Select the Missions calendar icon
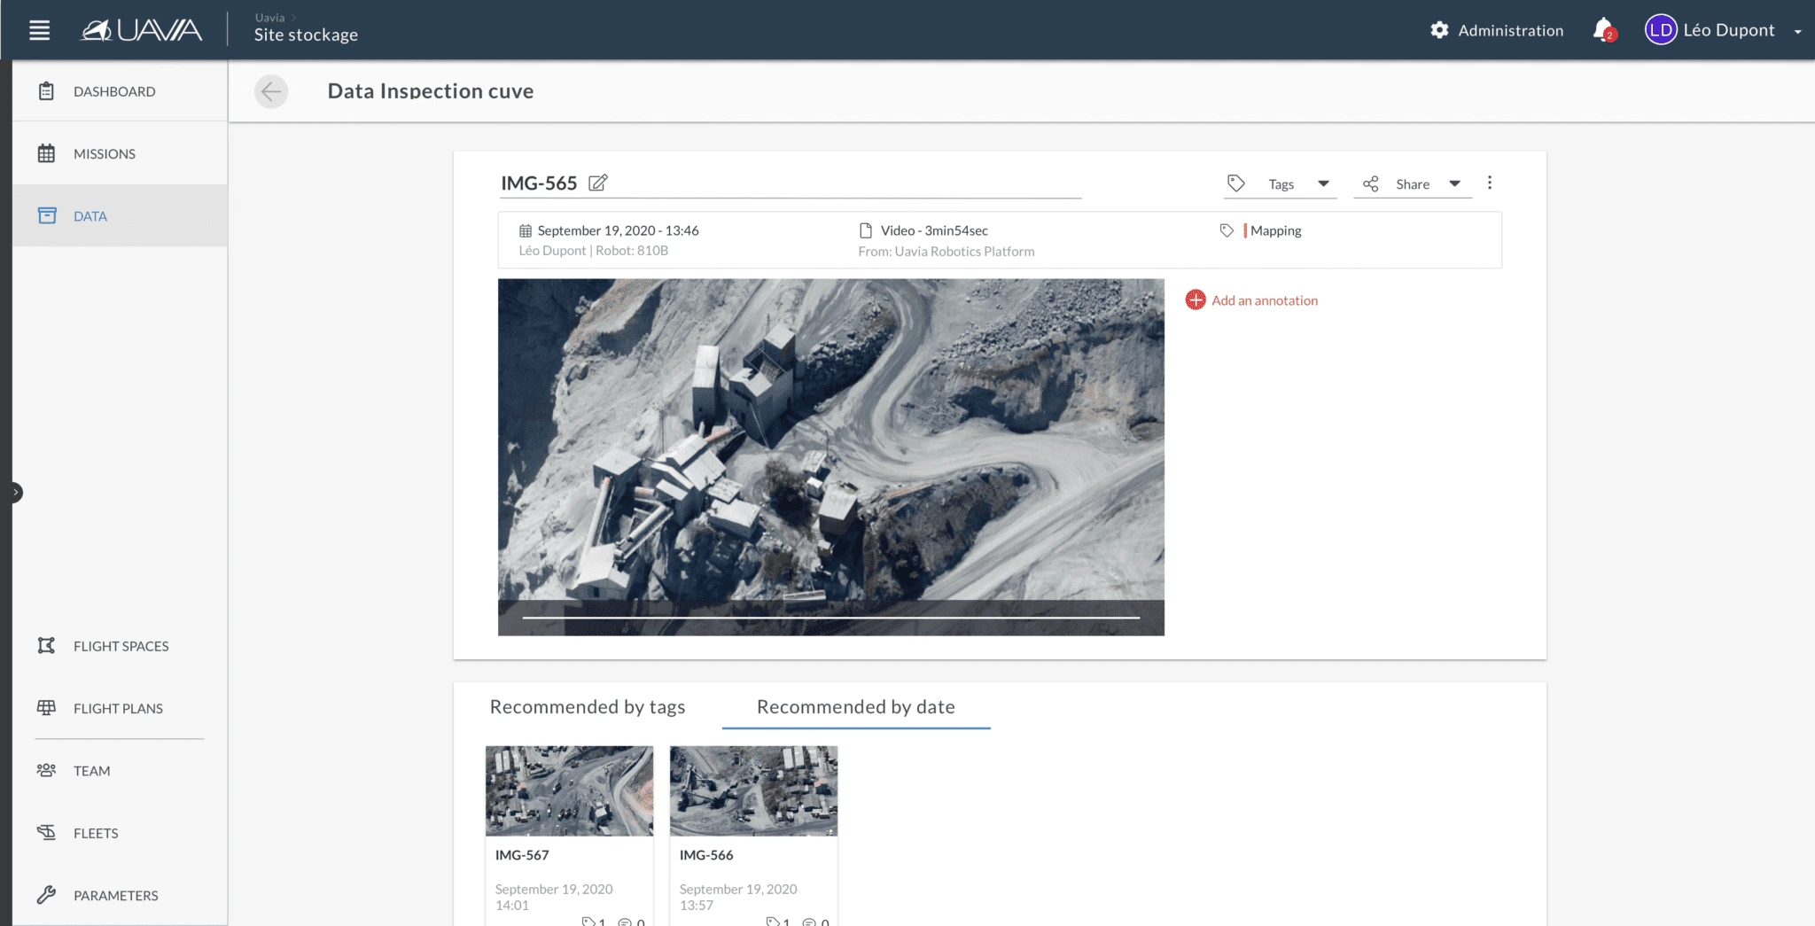This screenshot has height=926, width=1815. 47,152
